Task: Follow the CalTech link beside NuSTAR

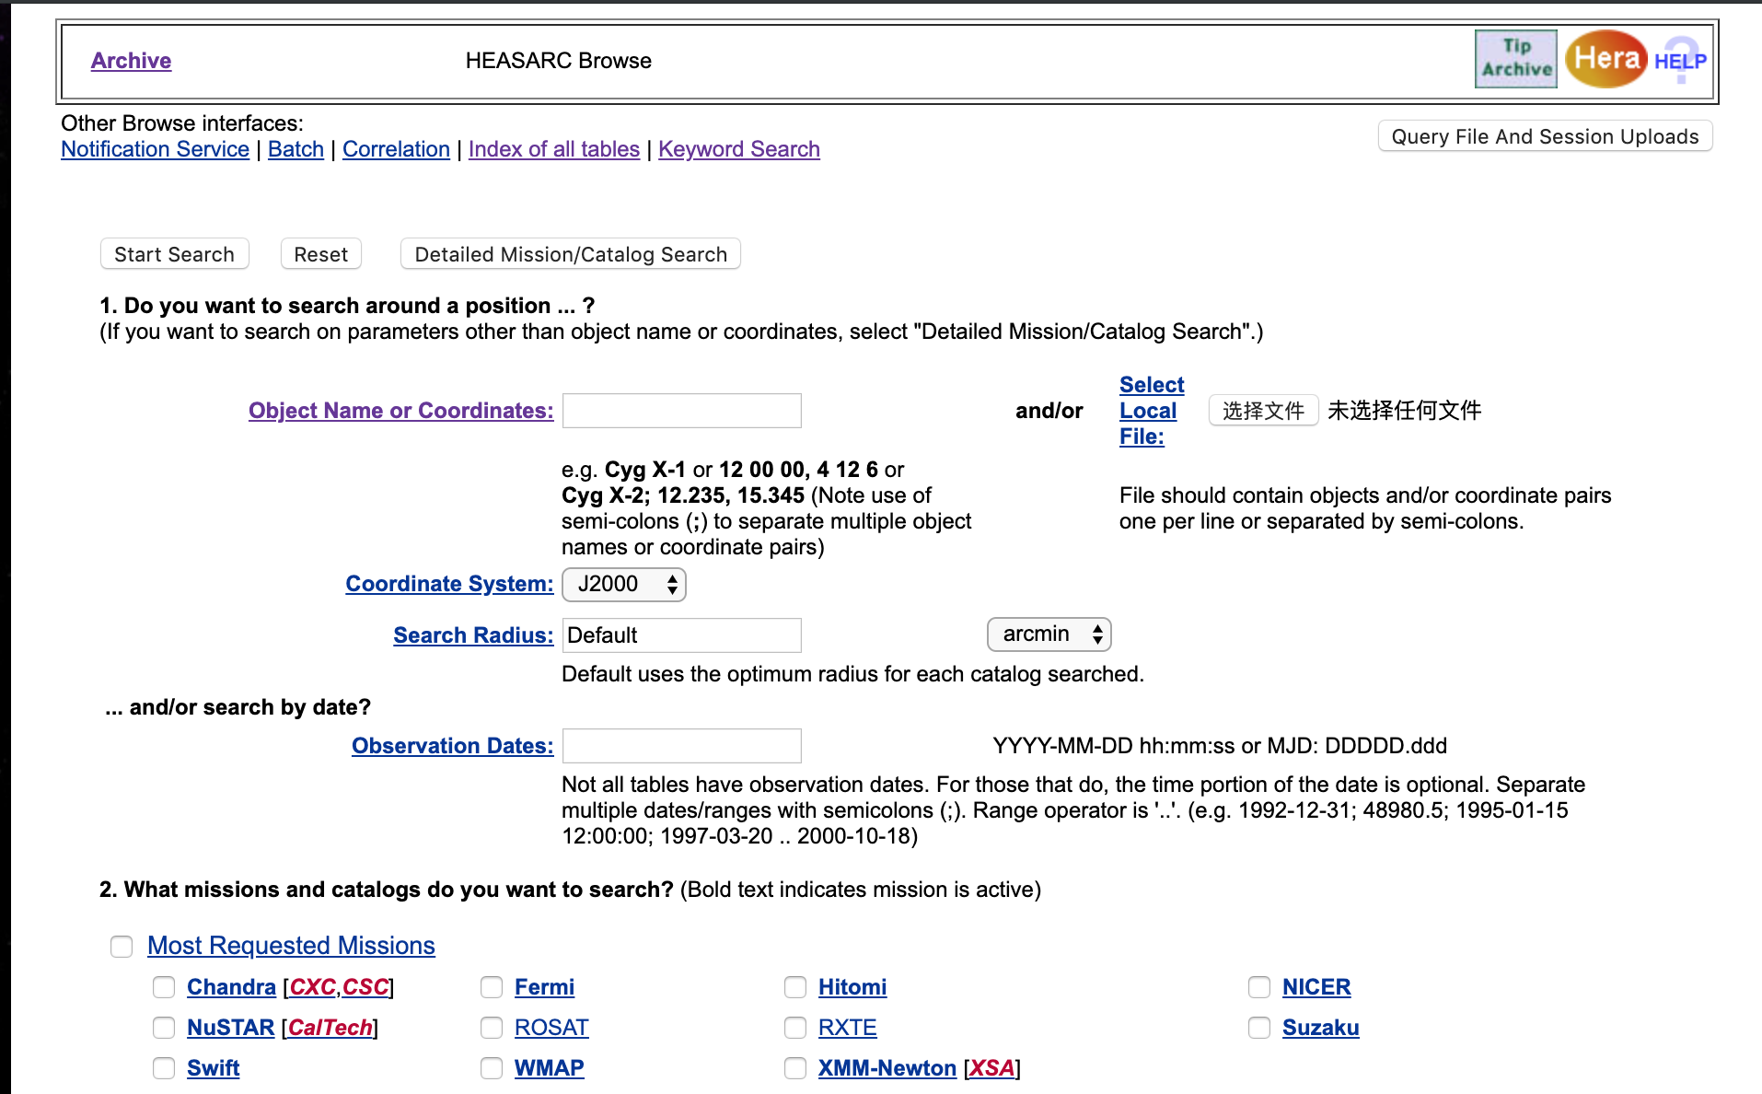Action: pyautogui.click(x=330, y=1028)
